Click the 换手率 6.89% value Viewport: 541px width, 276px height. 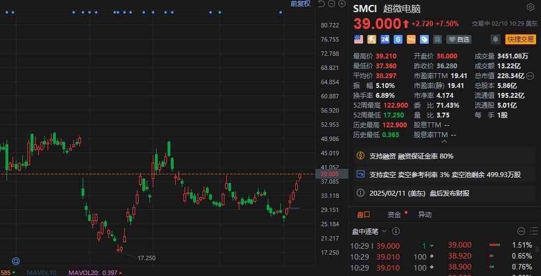385,96
